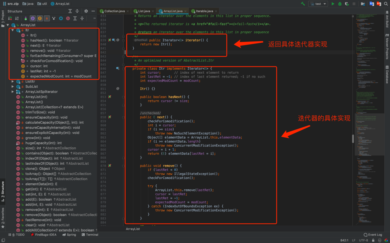Collapse the ArrayList root node in Structure
Screen dimensions: 390x243
tap(8, 25)
